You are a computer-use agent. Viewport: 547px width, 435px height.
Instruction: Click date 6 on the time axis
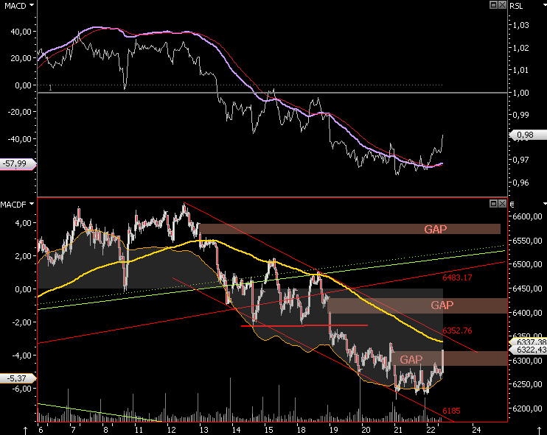click(41, 430)
